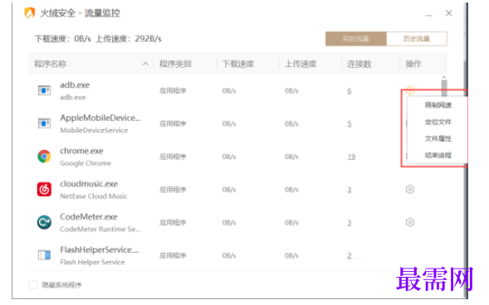Choose 定位文件 from the context menu
The width and height of the screenshot is (489, 305).
pyautogui.click(x=438, y=122)
